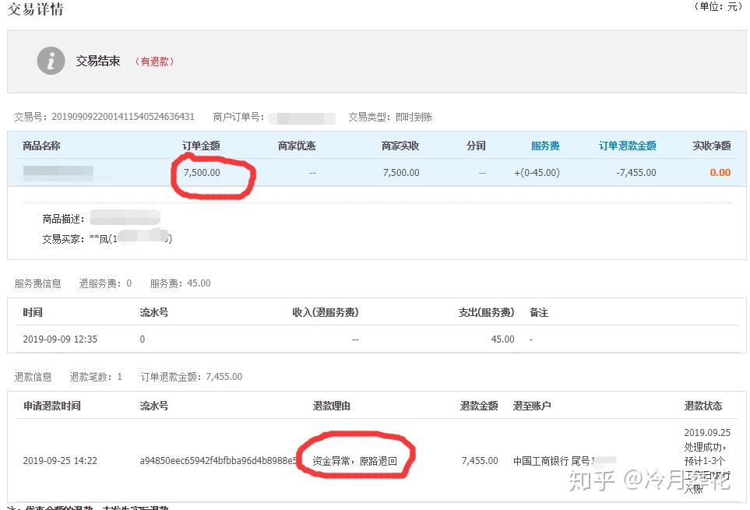Screen dimensions: 750x510
Task: Select the service fee value +(0-45.00)
Action: [x=537, y=173]
